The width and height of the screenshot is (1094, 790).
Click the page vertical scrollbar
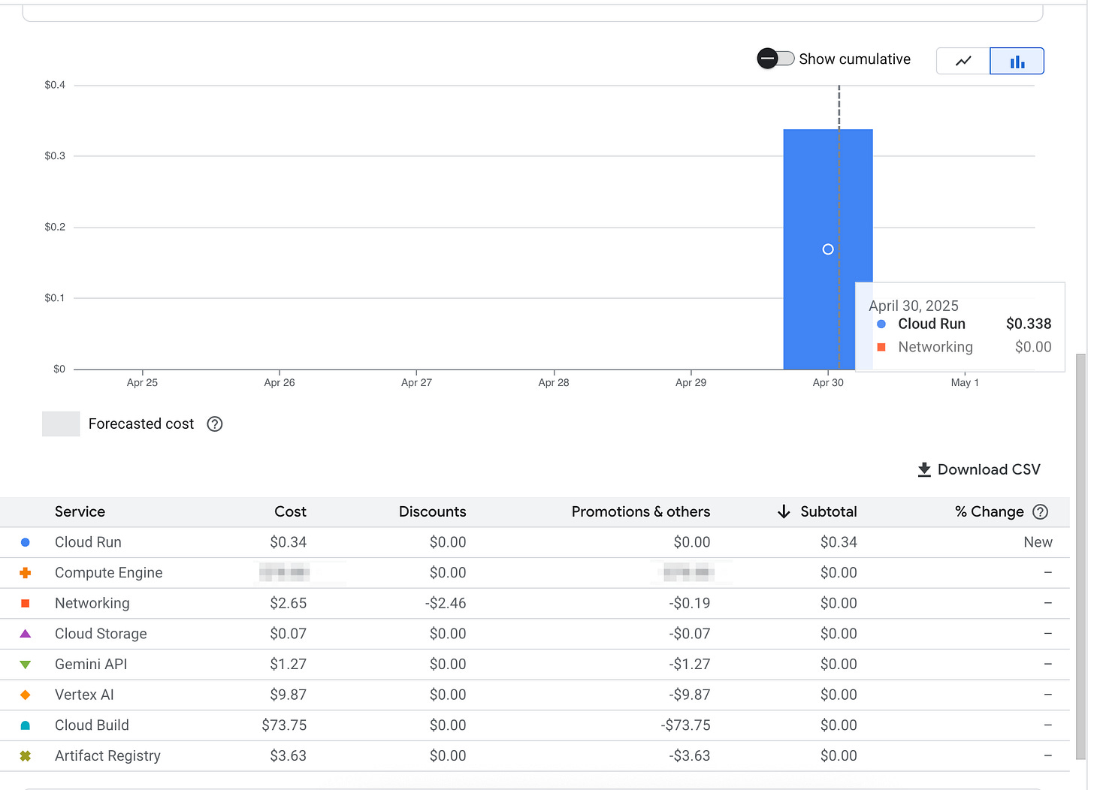point(1081,556)
